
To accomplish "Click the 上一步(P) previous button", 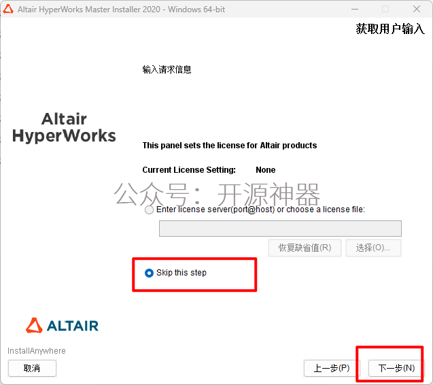I will 331,368.
